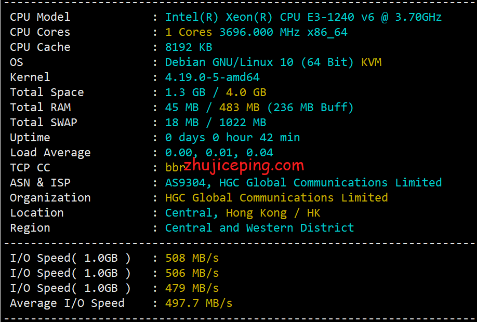477x322 pixels.
Task: Select the "0.00, 0.01, 0.04" load value
Action: [x=219, y=153]
